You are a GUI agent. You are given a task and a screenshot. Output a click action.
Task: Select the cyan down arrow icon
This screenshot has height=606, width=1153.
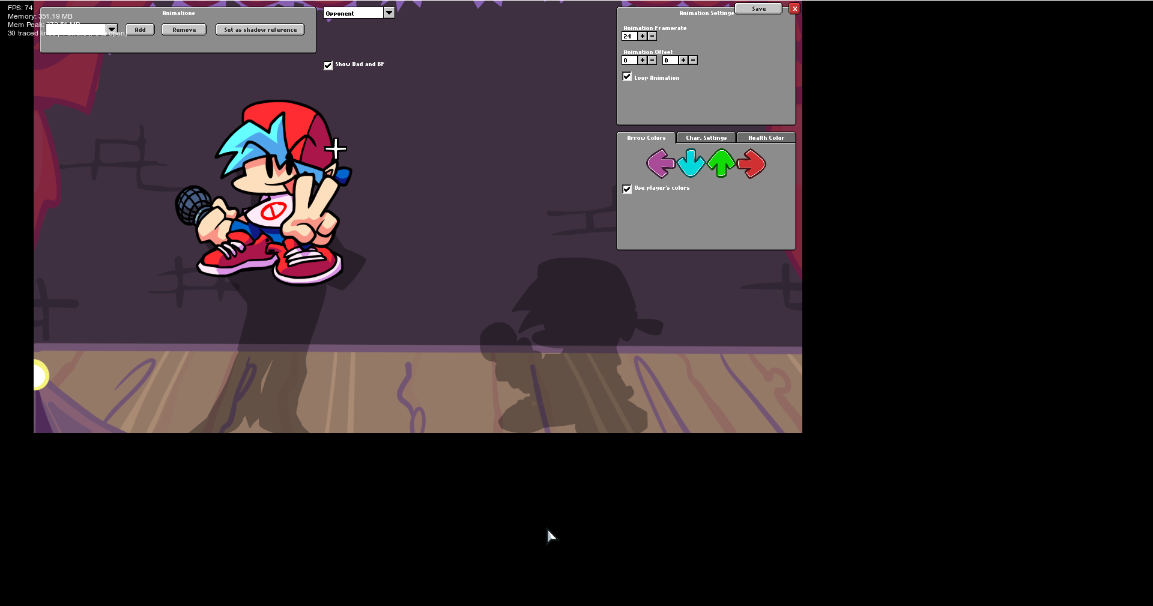pos(691,163)
